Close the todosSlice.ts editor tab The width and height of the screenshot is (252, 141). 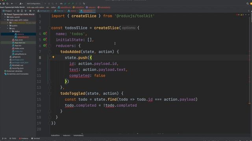pyautogui.click(x=94, y=11)
